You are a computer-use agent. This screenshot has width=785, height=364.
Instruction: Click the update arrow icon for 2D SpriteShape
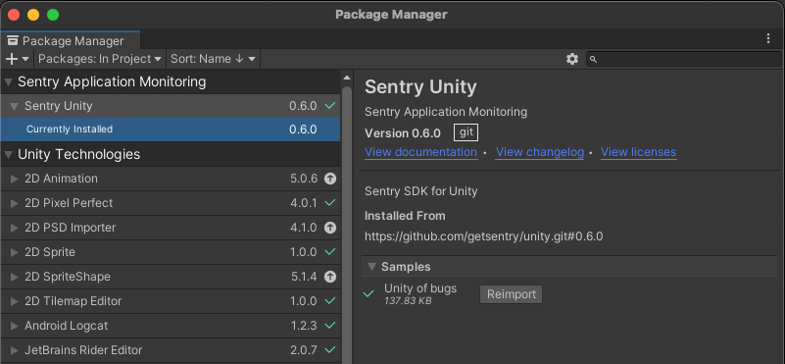(330, 277)
